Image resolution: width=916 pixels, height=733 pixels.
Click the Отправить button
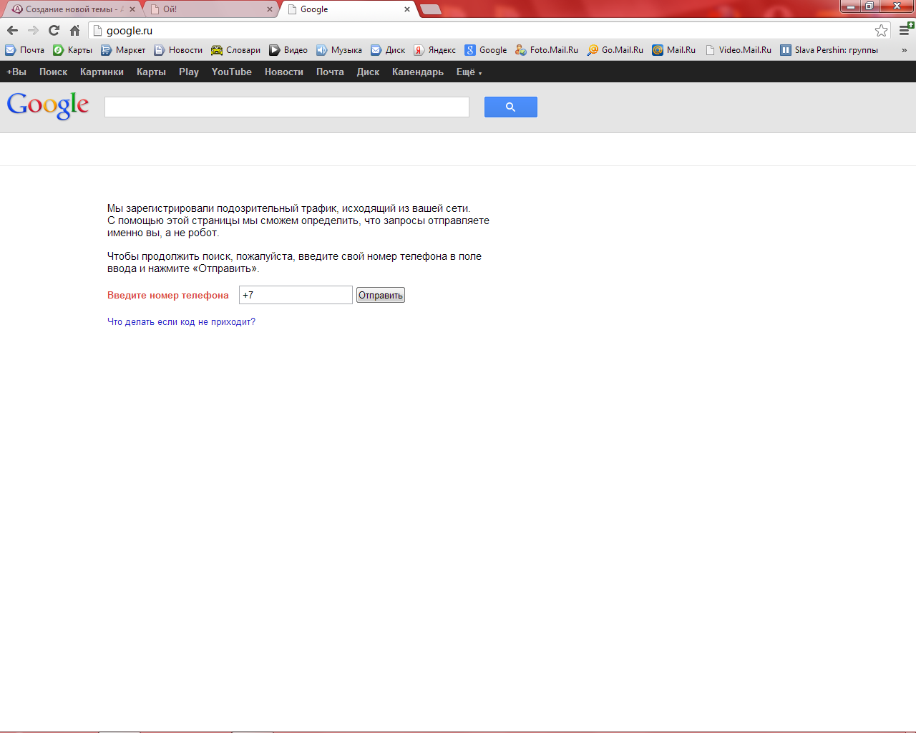(x=381, y=295)
